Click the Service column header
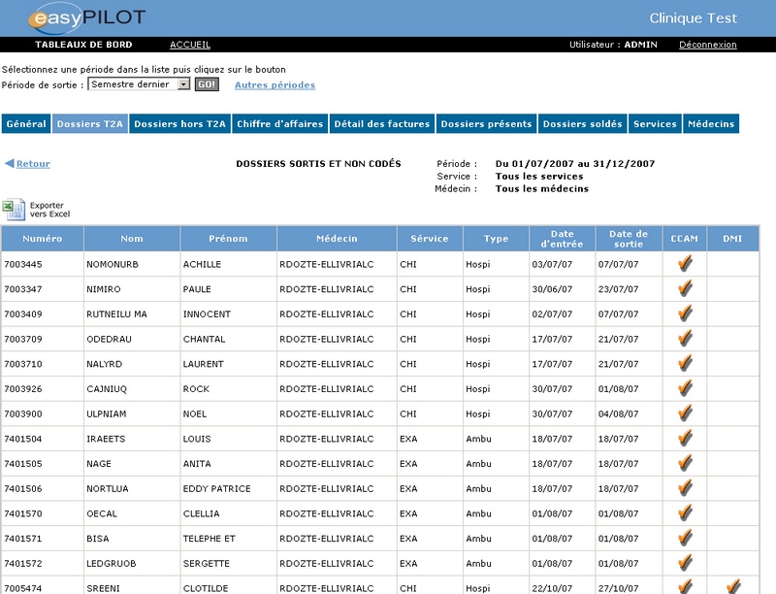The width and height of the screenshot is (776, 594). 430,239
